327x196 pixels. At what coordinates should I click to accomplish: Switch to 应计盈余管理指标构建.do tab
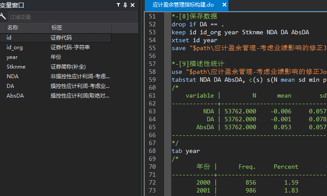click(x=183, y=5)
